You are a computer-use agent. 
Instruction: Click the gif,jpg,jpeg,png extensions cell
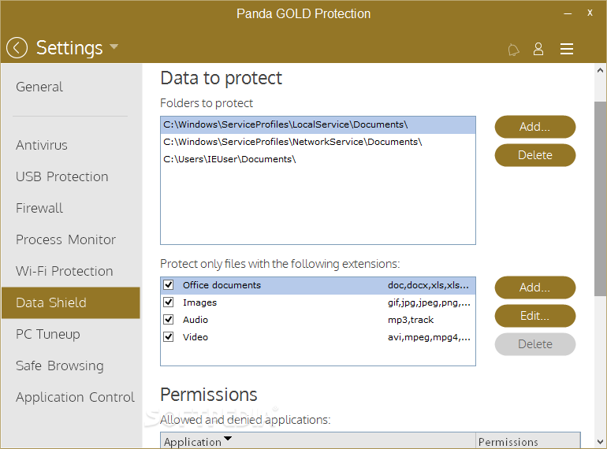[429, 302]
